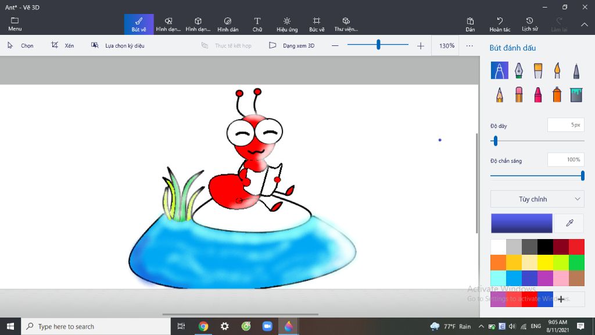Open the Bức vẽ canvas tab
Screen dimensions: 595x335
click(317, 24)
